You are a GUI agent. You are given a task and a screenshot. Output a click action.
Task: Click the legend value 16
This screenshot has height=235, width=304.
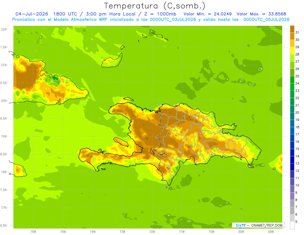point(297,142)
